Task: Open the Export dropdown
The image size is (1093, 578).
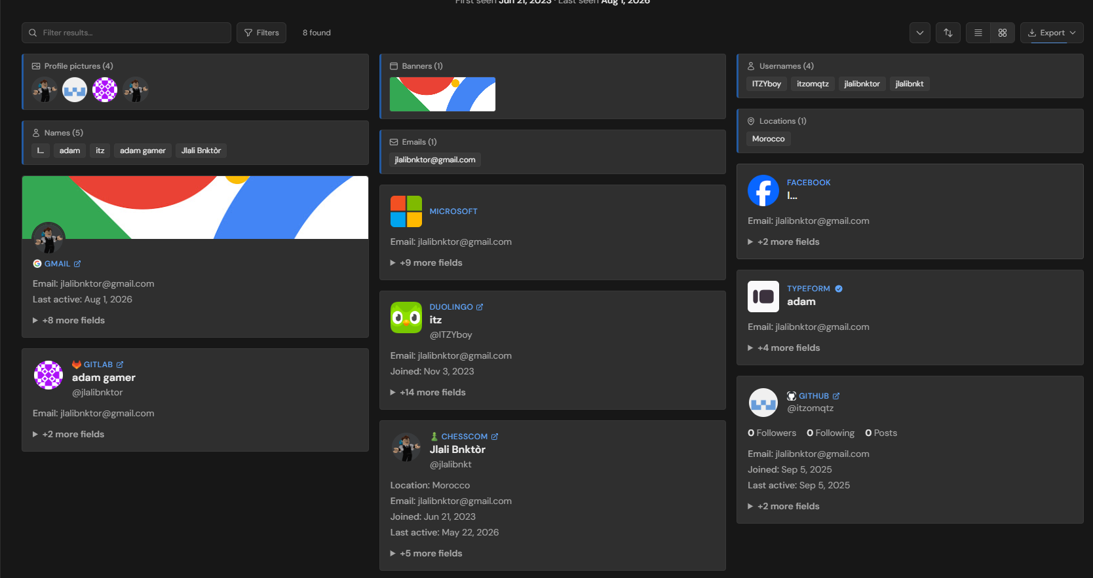Action: click(1052, 33)
